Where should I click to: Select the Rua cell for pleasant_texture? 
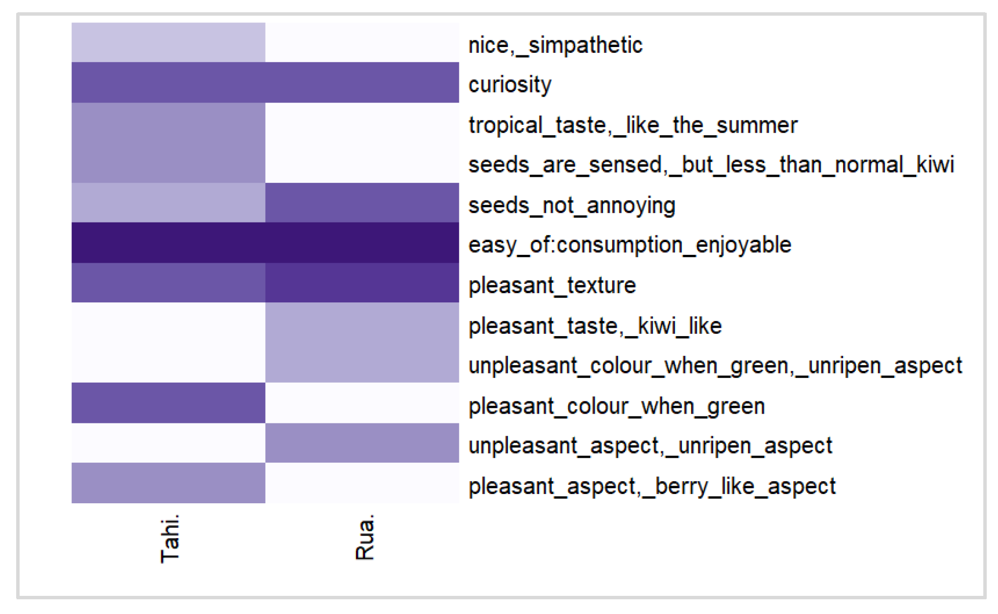pyautogui.click(x=362, y=283)
